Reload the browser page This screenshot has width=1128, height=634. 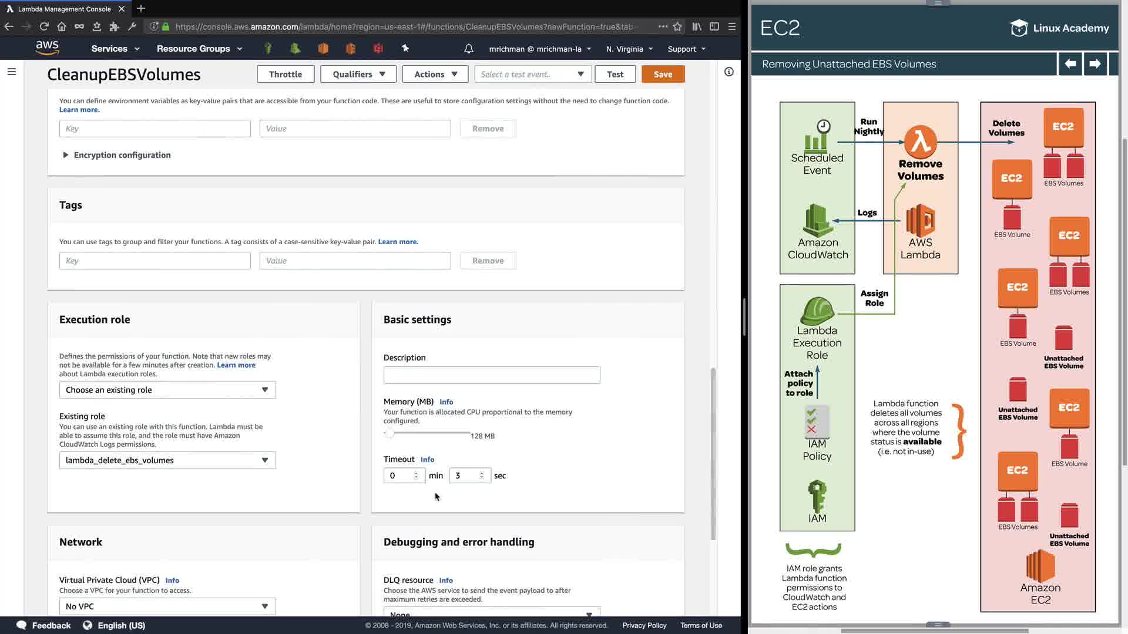pos(44,26)
